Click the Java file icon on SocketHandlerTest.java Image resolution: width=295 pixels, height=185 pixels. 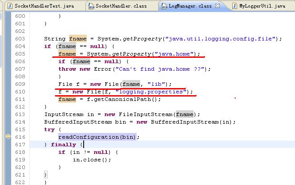point(10,6)
